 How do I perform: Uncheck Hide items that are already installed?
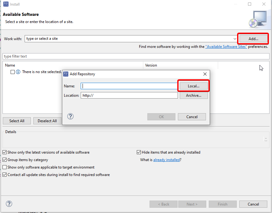point(139,152)
